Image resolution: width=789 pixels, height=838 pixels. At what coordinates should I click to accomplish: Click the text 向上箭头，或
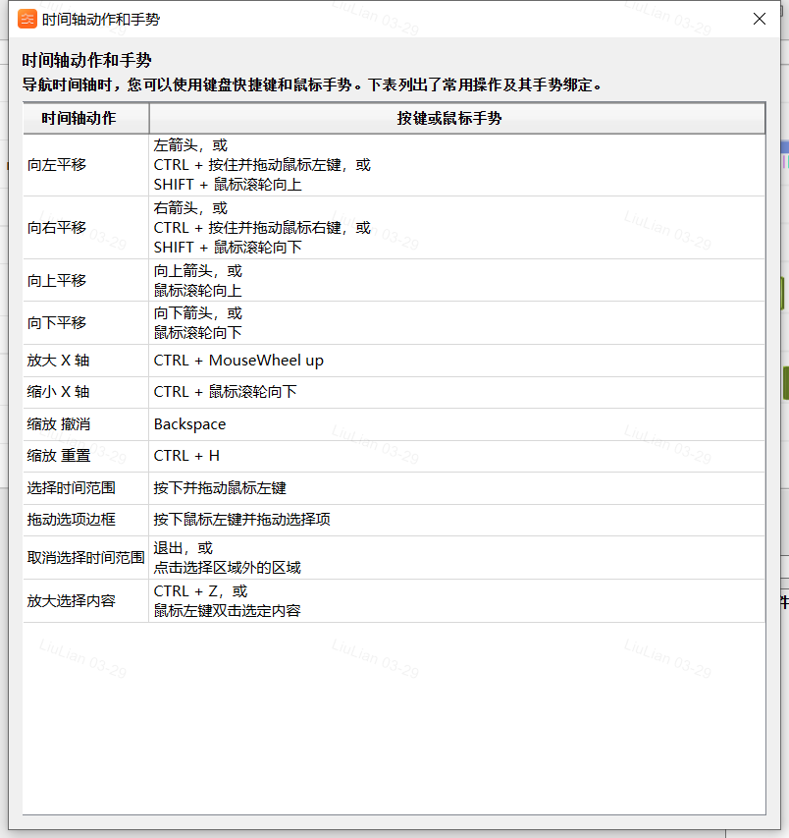click(198, 271)
